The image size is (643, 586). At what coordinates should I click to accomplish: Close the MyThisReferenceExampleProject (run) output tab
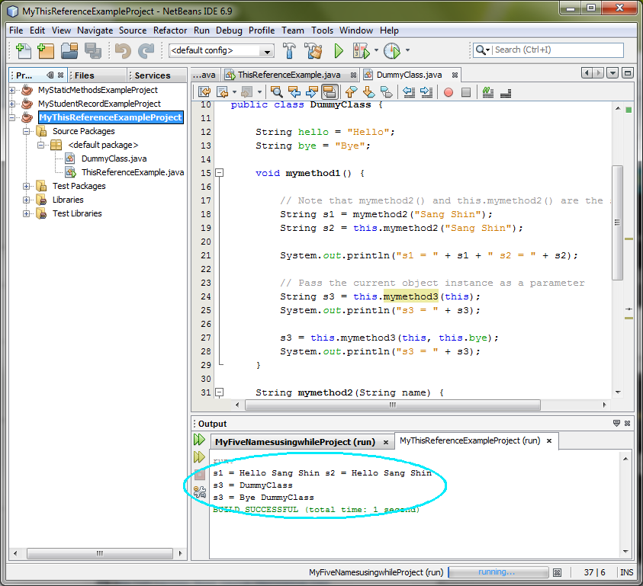(549, 440)
